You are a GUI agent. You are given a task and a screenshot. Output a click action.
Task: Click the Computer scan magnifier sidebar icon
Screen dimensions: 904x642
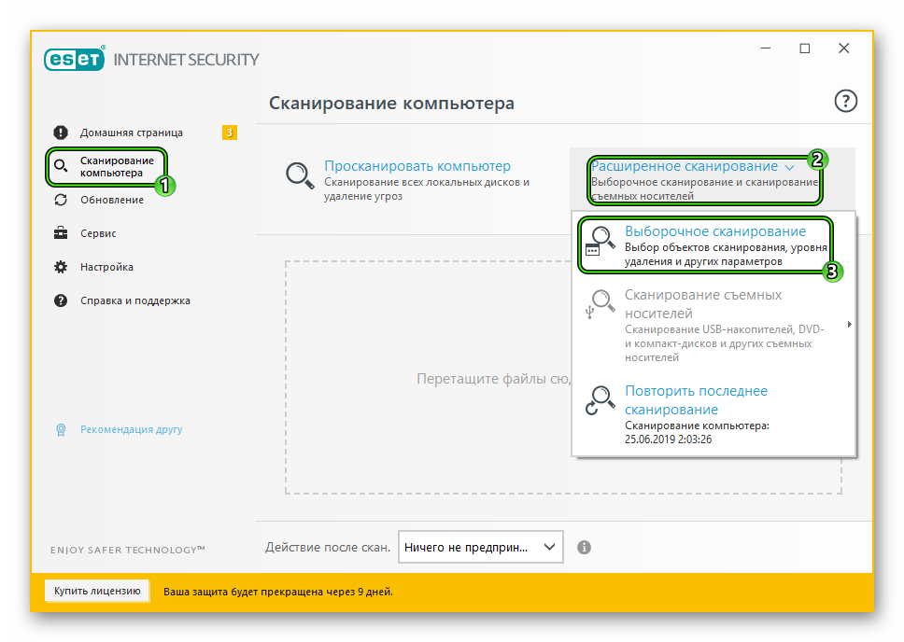61,166
